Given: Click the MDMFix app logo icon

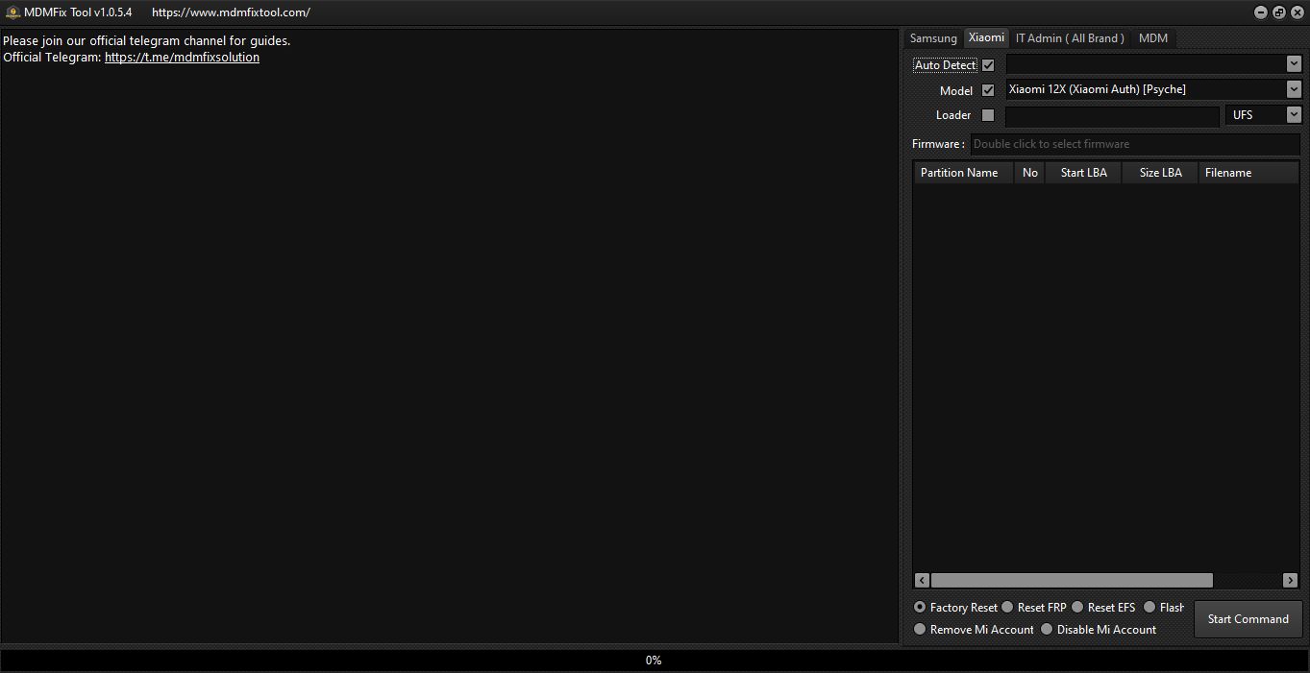Looking at the screenshot, I should (x=12, y=12).
